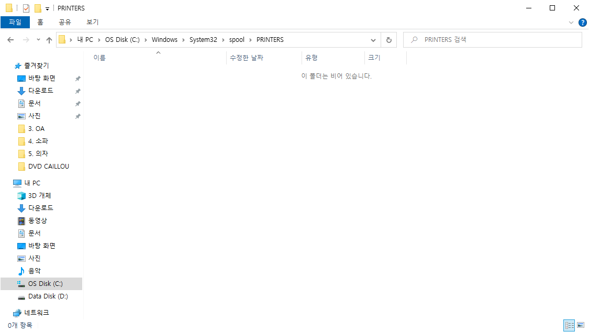589x332 pixels.
Task: Click the 사진 icon under 내 PC
Action: coord(21,258)
